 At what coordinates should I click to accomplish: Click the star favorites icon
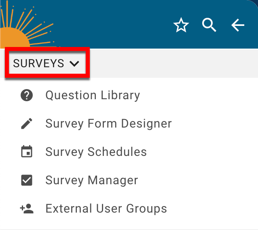181,26
